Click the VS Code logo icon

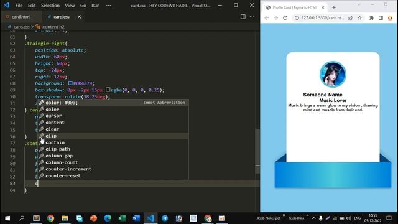(x=7, y=6)
